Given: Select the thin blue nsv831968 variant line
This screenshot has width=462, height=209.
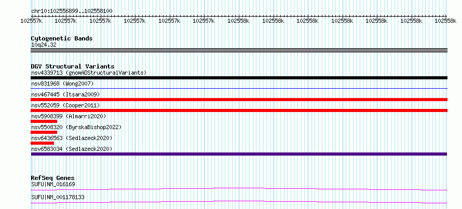Looking at the screenshot, I should click(239, 88).
